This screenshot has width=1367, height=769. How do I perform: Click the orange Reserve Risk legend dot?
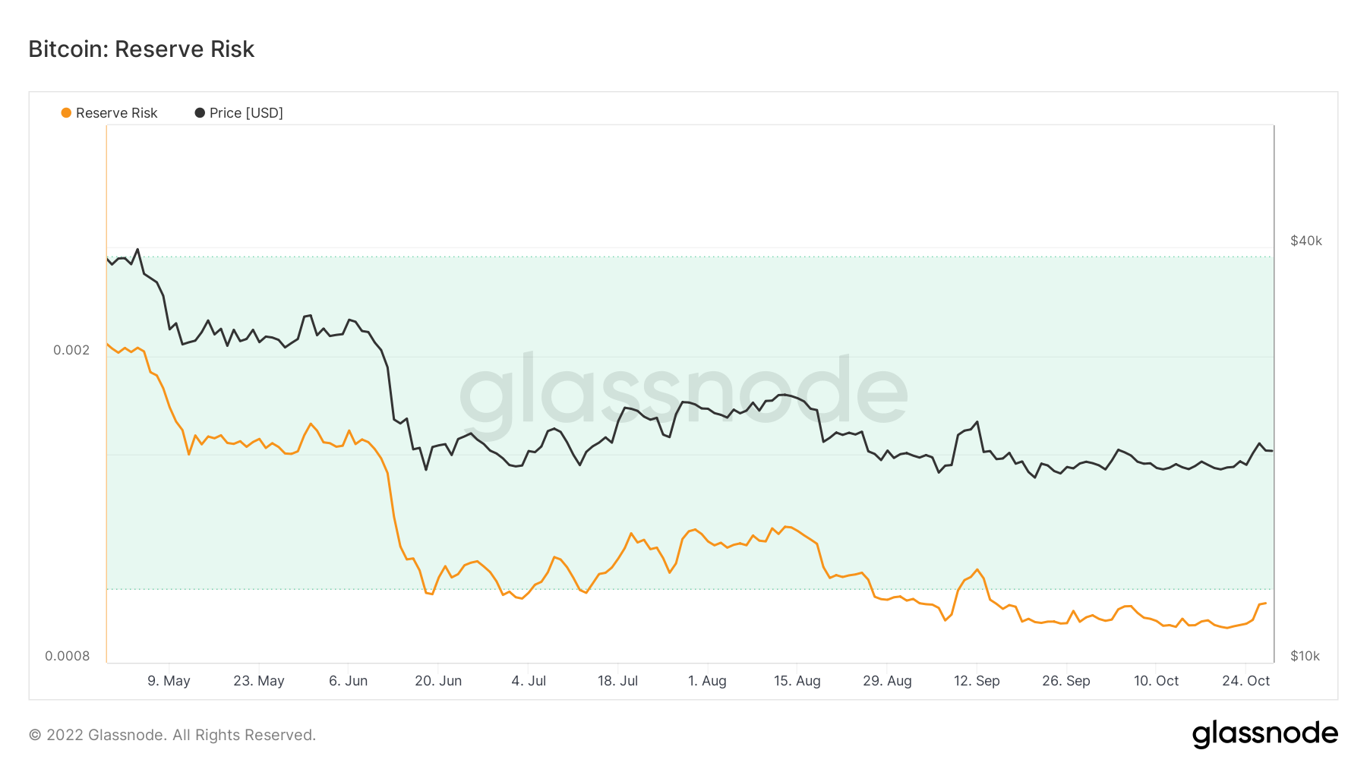[x=66, y=113]
